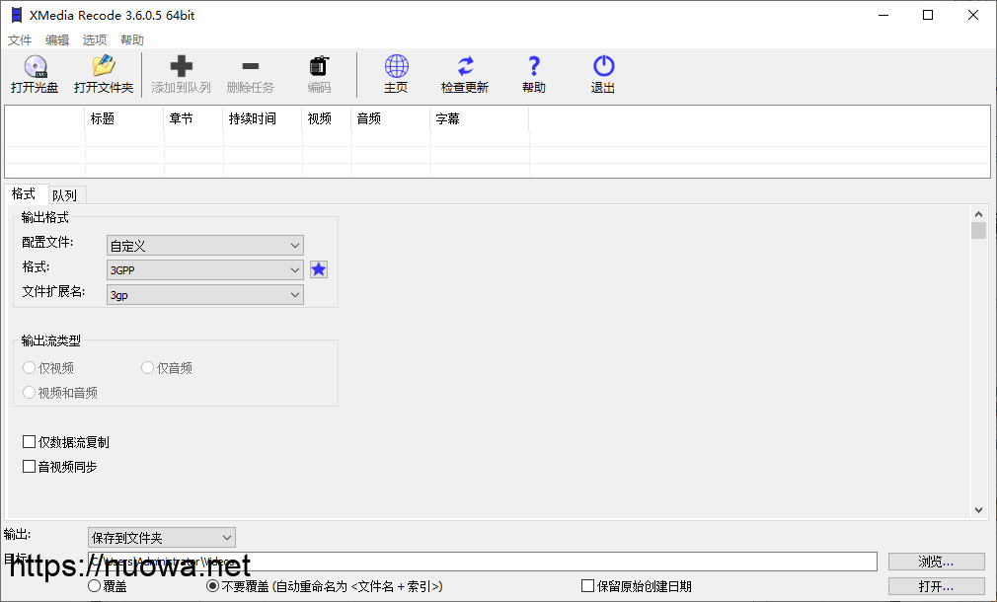
Task: Open the 格式 3GPP dropdown
Action: click(x=205, y=270)
